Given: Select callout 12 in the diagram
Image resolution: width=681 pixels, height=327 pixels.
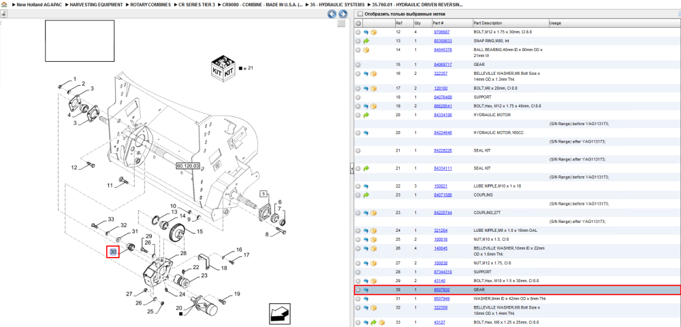Looking at the screenshot, I should 74,167.
